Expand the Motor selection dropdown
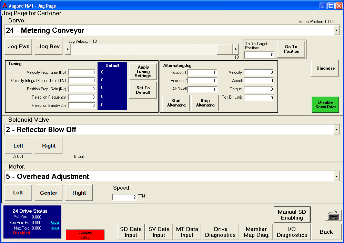Viewport: 344px width, 243px height. tap(336, 176)
